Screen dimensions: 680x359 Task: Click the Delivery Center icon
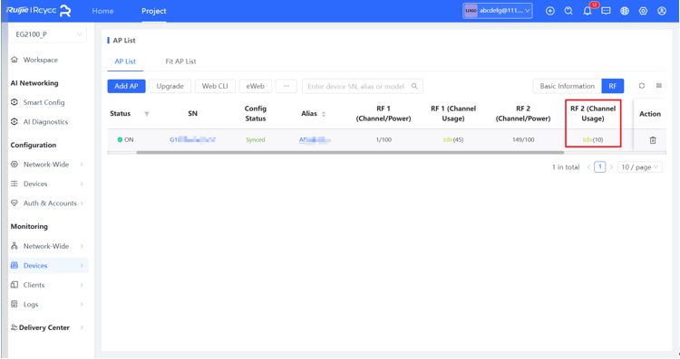click(15, 327)
